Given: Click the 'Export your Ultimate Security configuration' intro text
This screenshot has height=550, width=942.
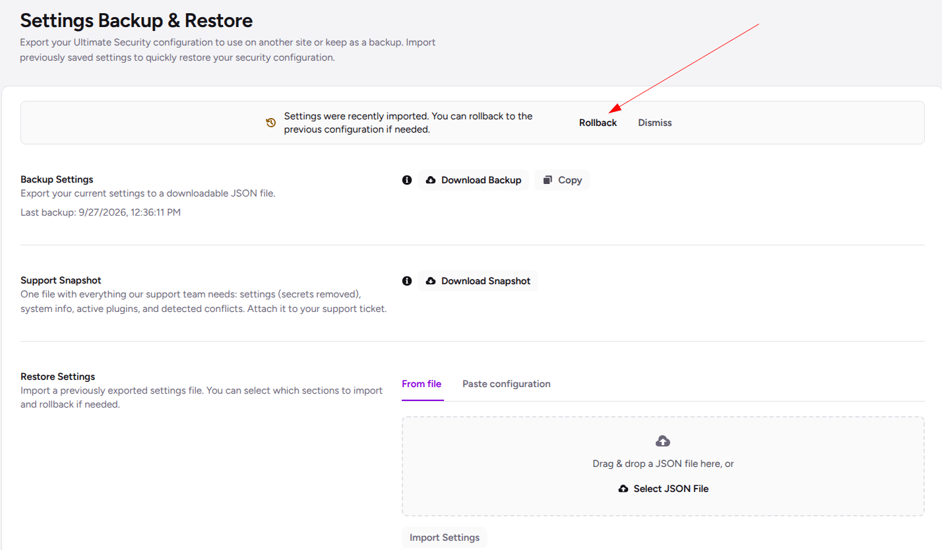Looking at the screenshot, I should point(228,49).
